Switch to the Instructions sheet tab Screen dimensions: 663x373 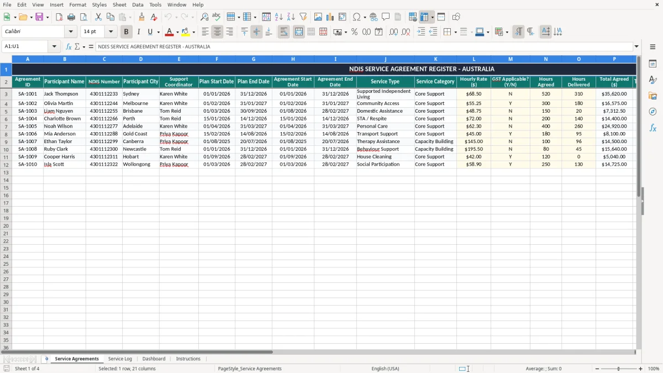(x=188, y=359)
